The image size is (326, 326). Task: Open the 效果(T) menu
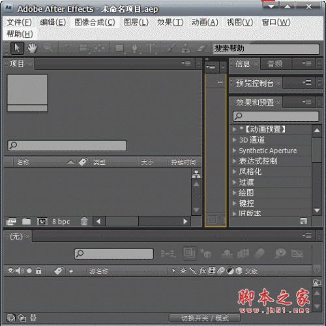[170, 22]
